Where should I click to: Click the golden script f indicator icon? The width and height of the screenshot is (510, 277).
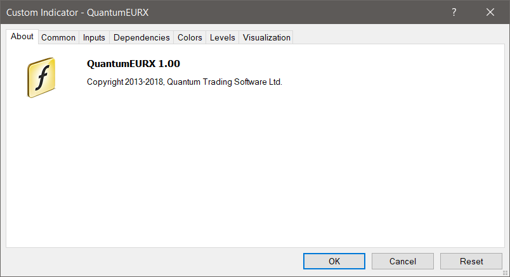[x=41, y=78]
